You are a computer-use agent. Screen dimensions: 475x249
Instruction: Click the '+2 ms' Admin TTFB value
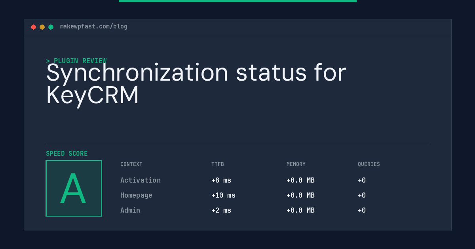[221, 210]
